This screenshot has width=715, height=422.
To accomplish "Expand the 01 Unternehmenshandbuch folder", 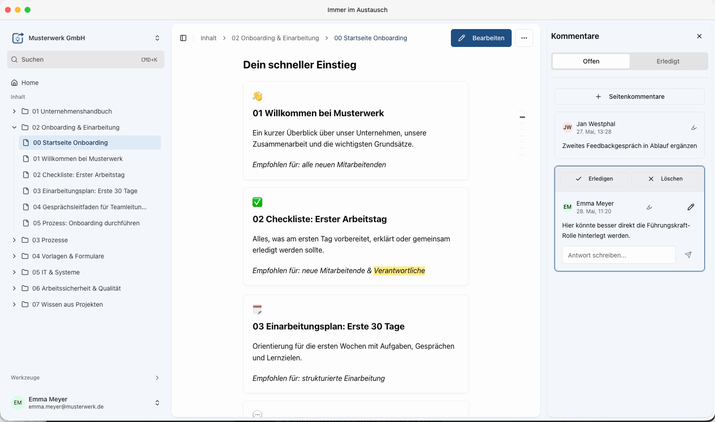I will point(14,111).
